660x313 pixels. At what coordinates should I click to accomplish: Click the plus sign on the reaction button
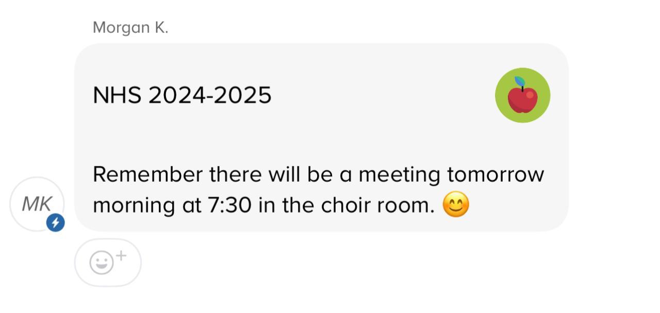coord(121,255)
